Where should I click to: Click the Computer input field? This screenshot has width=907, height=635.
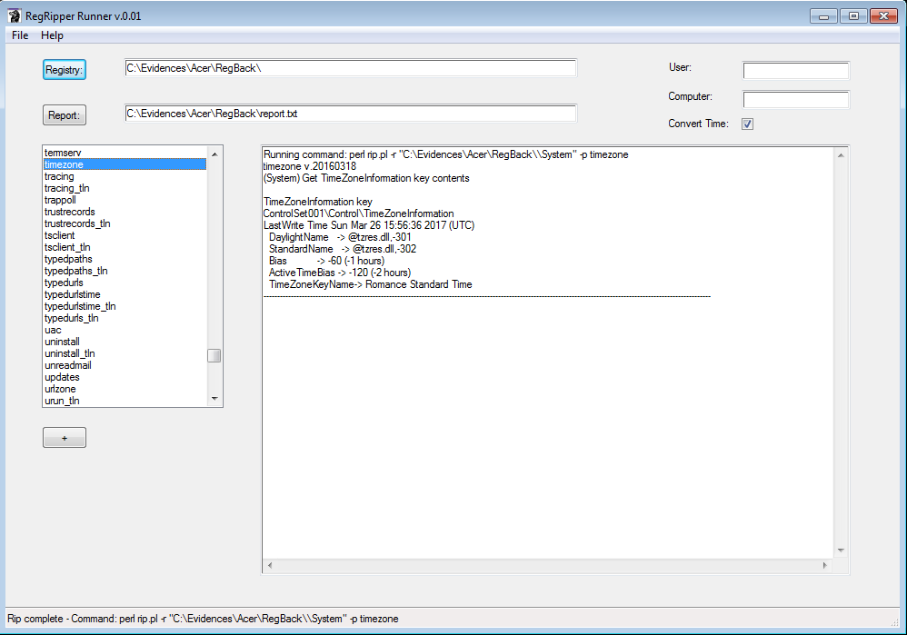[x=795, y=99]
